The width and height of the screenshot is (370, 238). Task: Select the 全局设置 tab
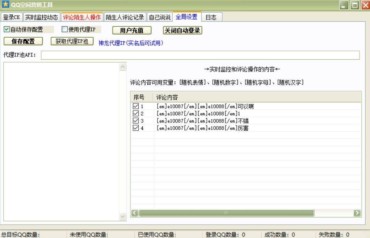(187, 17)
